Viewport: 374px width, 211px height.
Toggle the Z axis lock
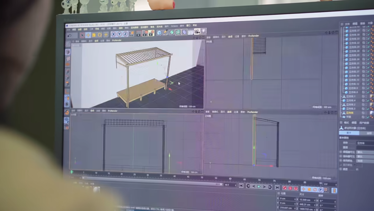point(125,34)
